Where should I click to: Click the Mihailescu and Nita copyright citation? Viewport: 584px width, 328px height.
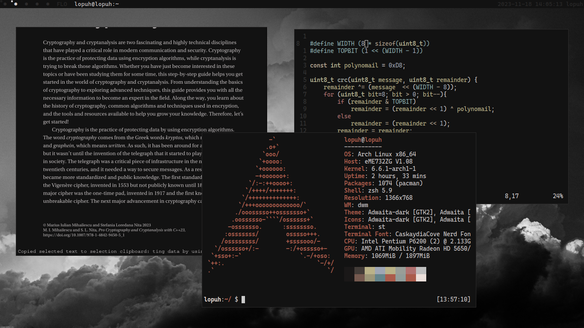coord(97,225)
